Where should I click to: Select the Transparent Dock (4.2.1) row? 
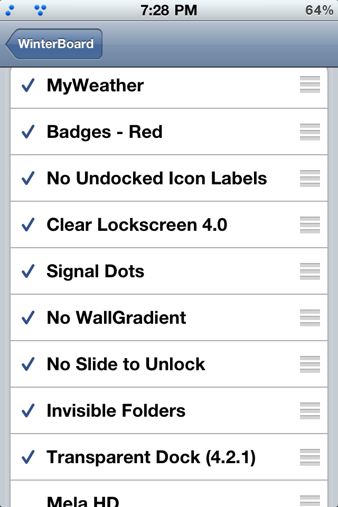point(169,457)
